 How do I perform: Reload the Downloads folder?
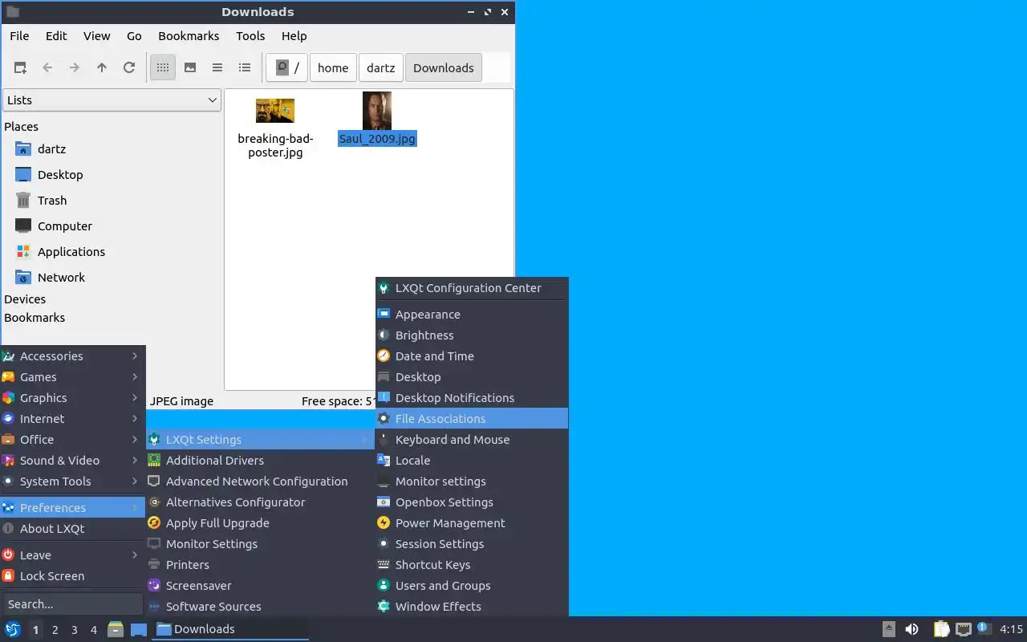[129, 68]
